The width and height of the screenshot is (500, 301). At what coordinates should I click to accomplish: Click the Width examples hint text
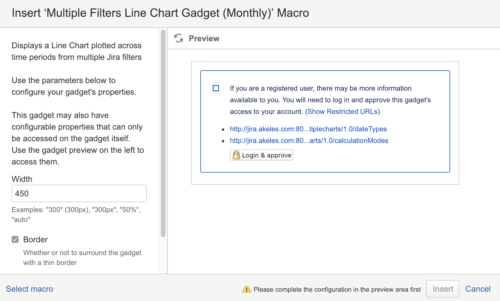pyautogui.click(x=76, y=214)
